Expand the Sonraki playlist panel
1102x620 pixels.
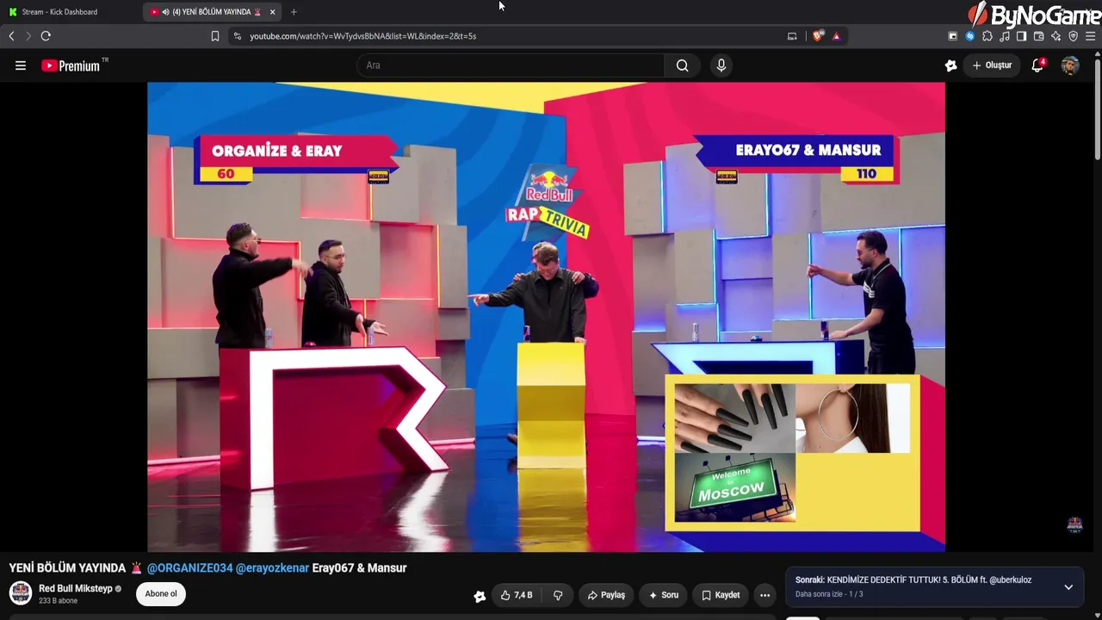[1068, 587]
